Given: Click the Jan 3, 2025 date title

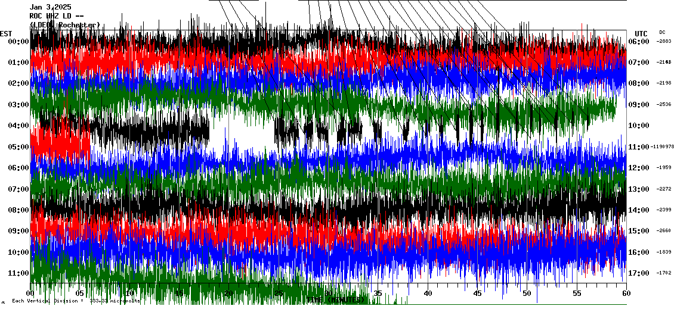Looking at the screenshot, I should pyautogui.click(x=50, y=7).
